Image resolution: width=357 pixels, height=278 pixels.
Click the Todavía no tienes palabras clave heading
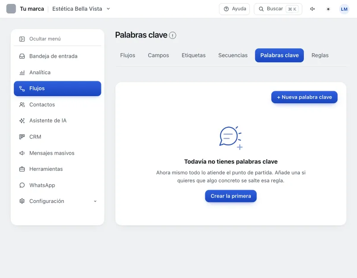tap(231, 161)
